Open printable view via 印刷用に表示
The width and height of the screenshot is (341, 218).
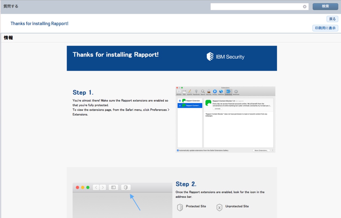[325, 28]
